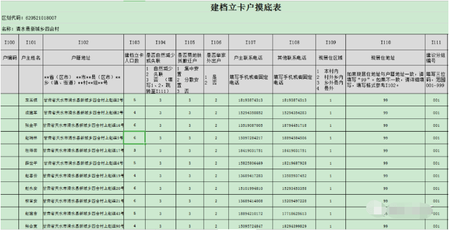Select header cell I105
The width and height of the screenshot is (449, 231).
pos(190,43)
